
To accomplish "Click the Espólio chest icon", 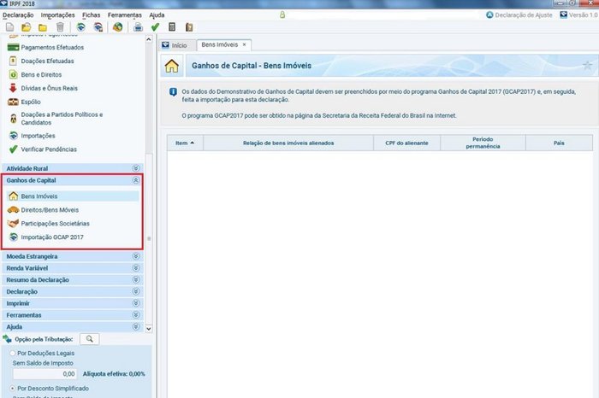I will 13,102.
